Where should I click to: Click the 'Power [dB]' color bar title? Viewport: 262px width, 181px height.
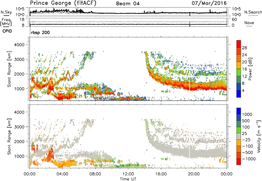click(250, 69)
